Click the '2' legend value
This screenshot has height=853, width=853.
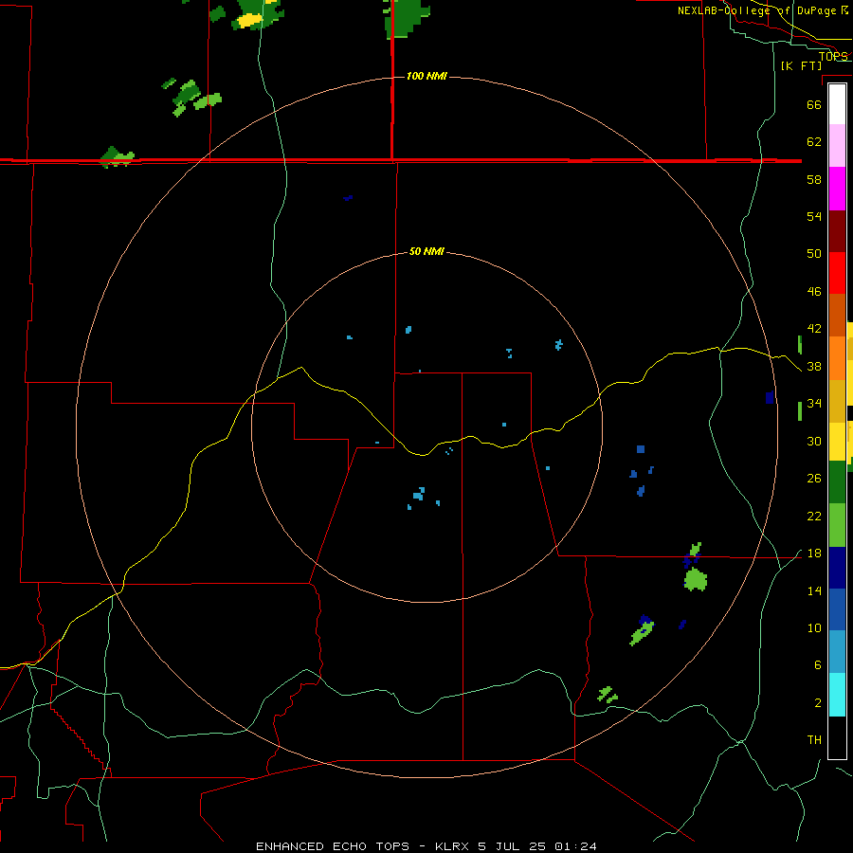[x=817, y=703]
